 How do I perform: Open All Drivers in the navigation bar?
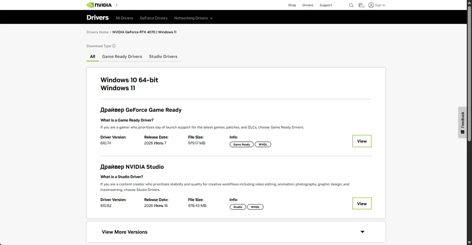(124, 18)
